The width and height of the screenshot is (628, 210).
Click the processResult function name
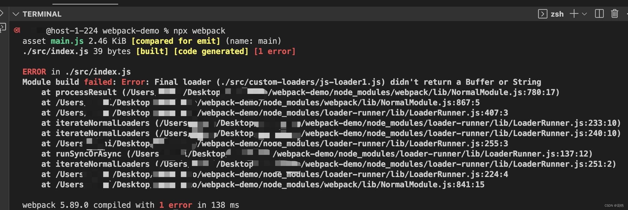coord(86,92)
